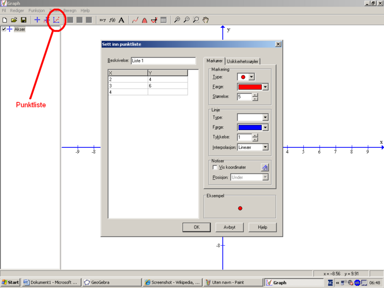This screenshot has width=384, height=288.
Task: Enable the Vis koordinater checkbox
Action: tap(215, 168)
